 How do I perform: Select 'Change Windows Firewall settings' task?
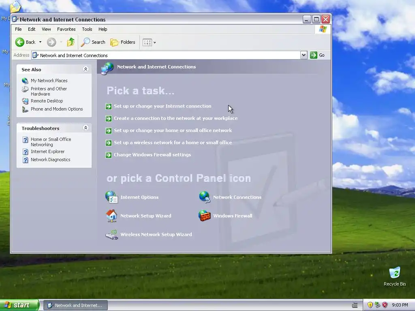[152, 155]
